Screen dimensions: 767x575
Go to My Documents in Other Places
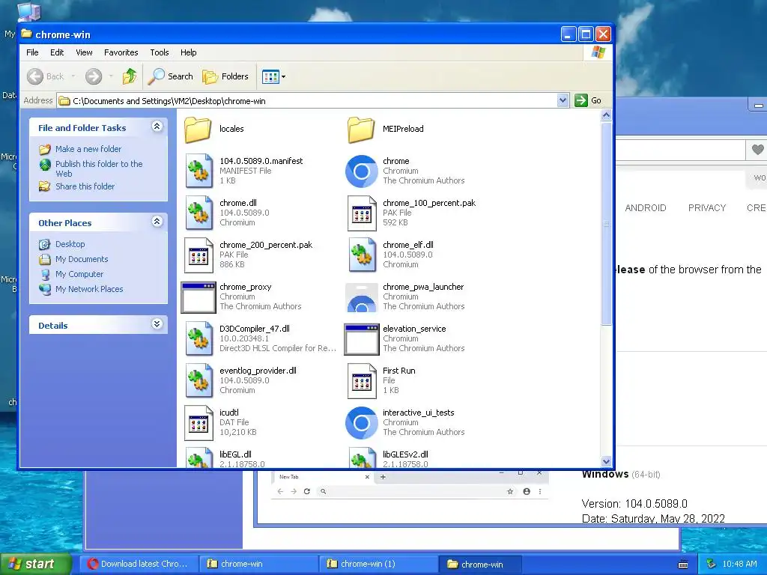(82, 259)
